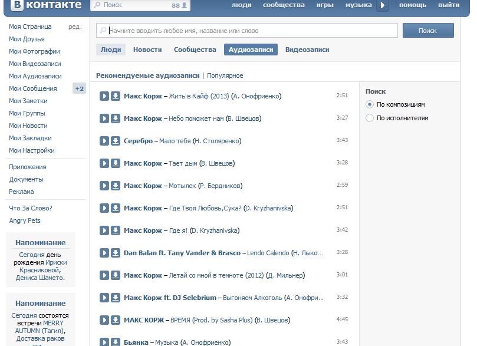This screenshot has width=477, height=346.
Task: Download Lendo Calendo audio
Action: coord(116,253)
